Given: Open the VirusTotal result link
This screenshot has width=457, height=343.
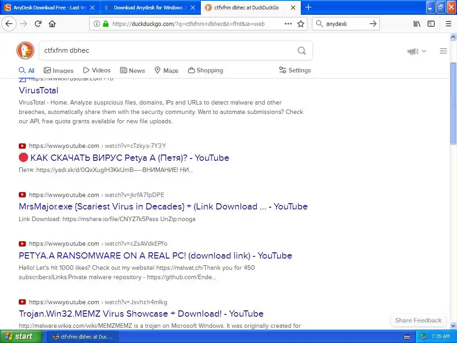Looking at the screenshot, I should point(38,90).
